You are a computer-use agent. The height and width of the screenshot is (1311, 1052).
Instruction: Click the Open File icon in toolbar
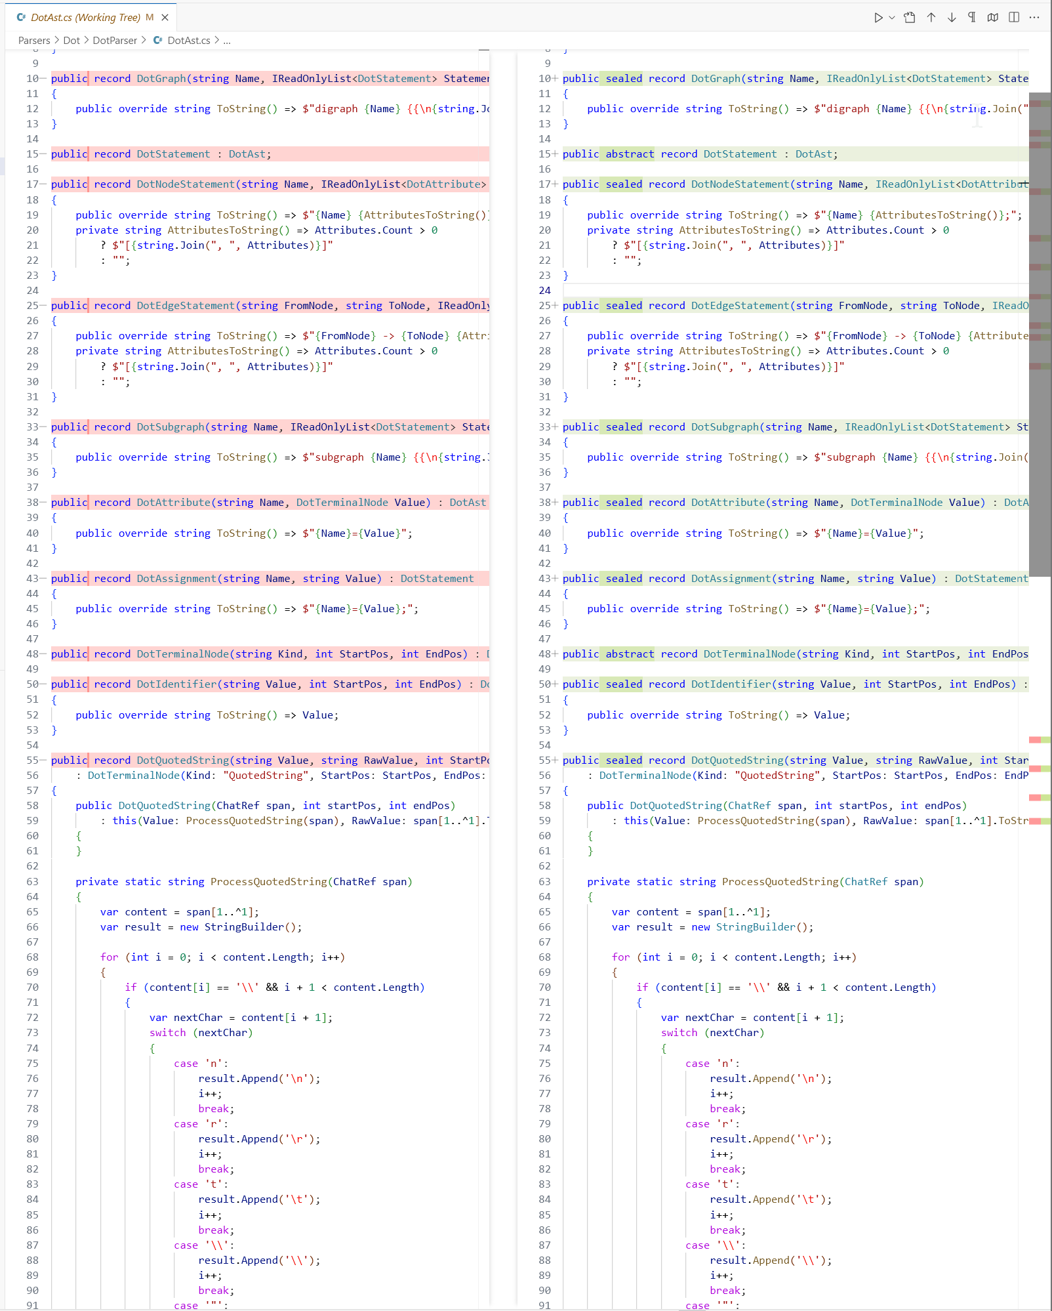pos(910,18)
